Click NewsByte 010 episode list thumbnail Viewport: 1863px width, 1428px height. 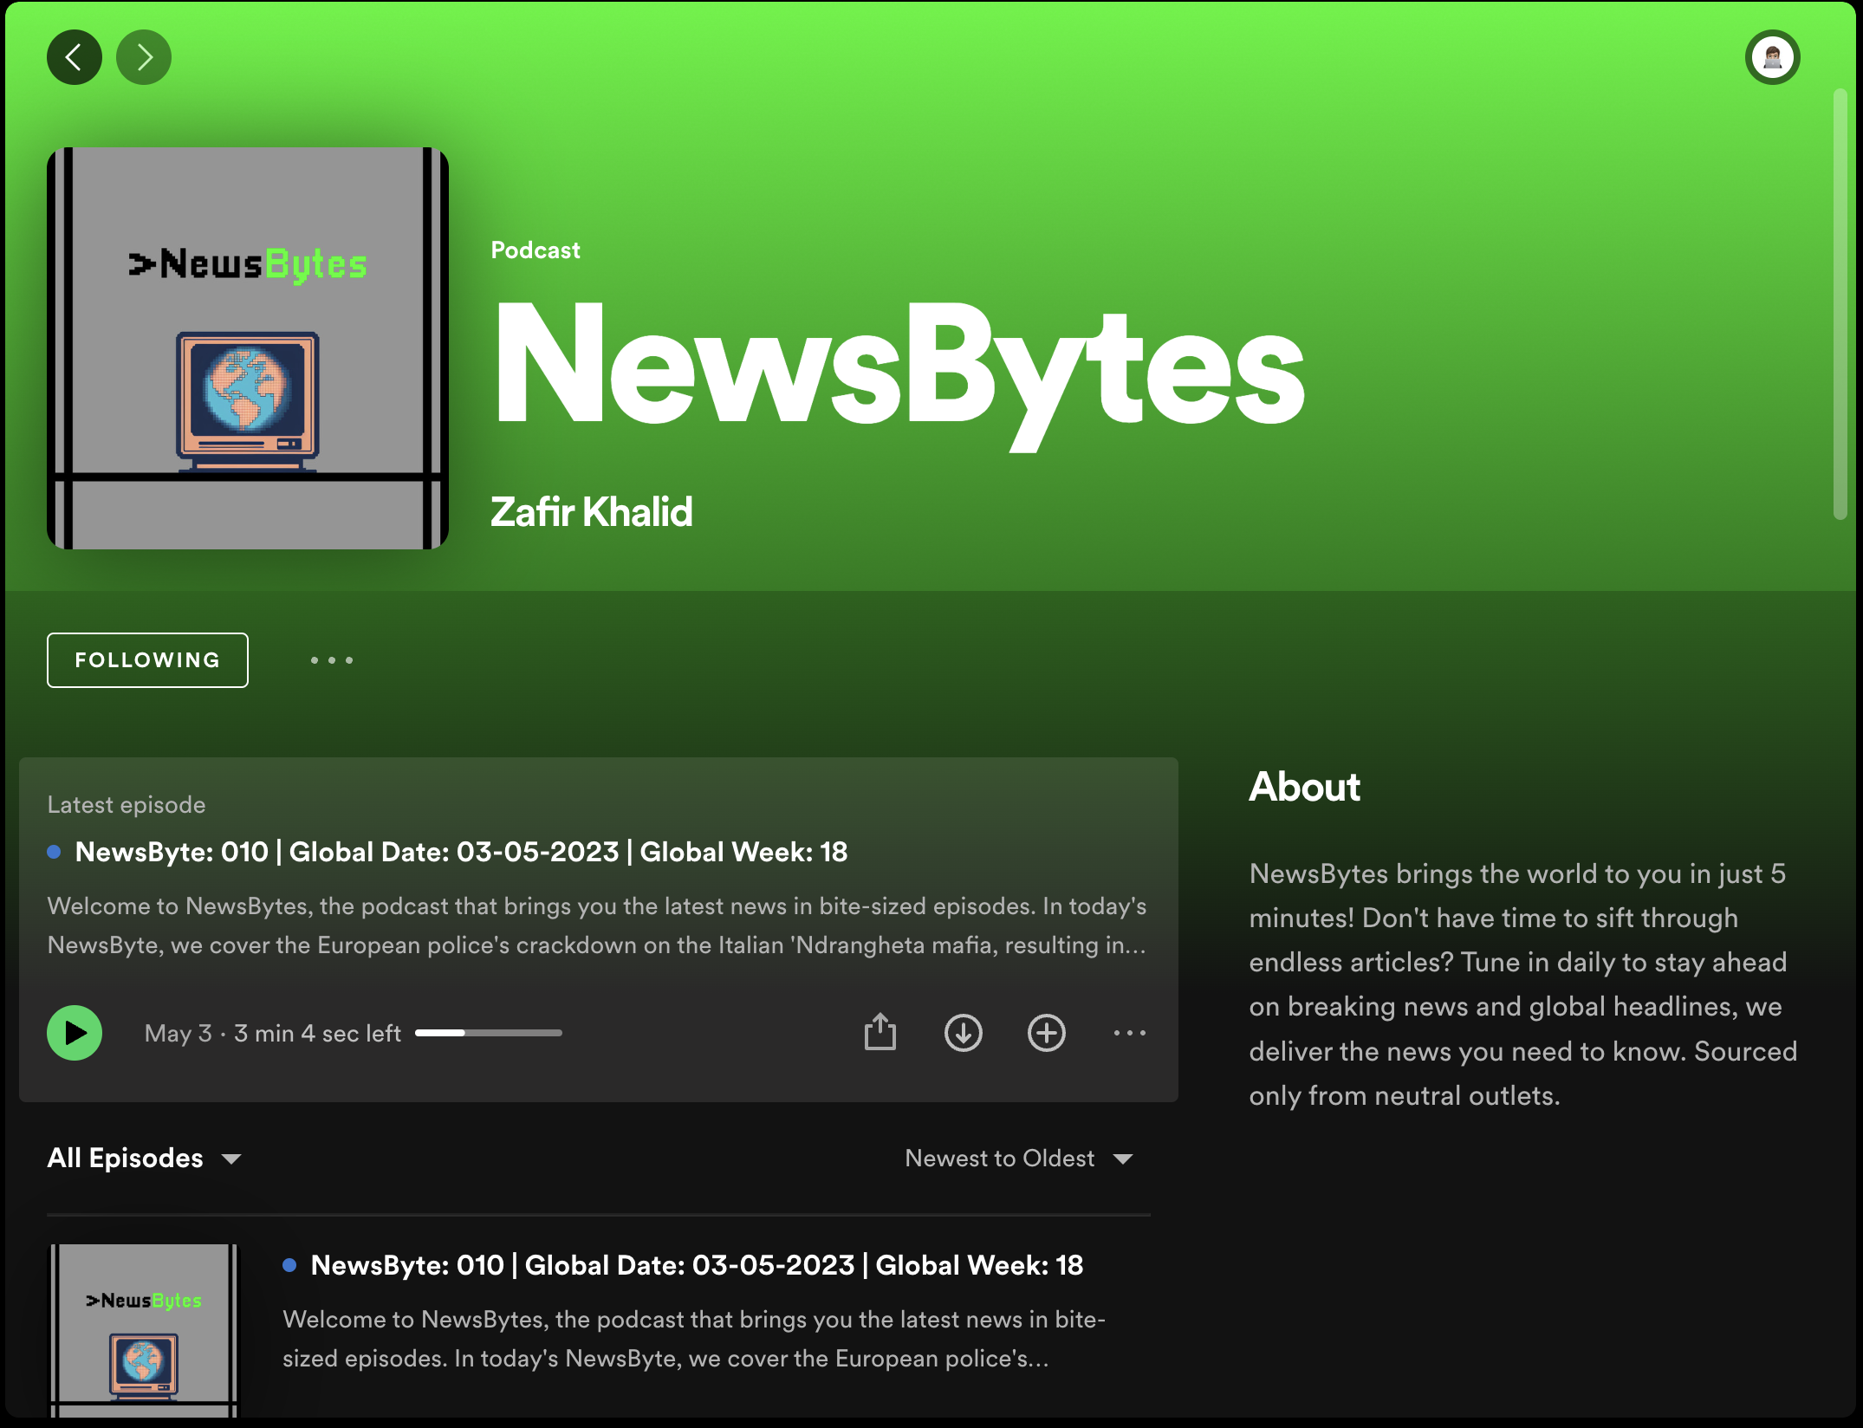[144, 1330]
